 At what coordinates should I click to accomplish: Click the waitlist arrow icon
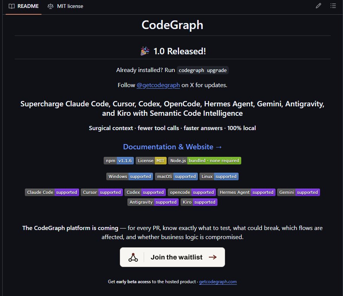pos(213,257)
